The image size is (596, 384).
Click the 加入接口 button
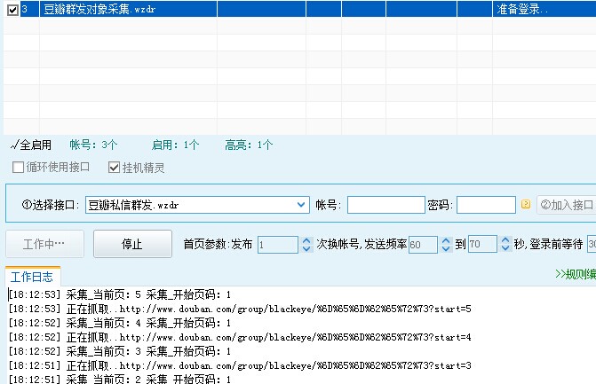coord(567,205)
